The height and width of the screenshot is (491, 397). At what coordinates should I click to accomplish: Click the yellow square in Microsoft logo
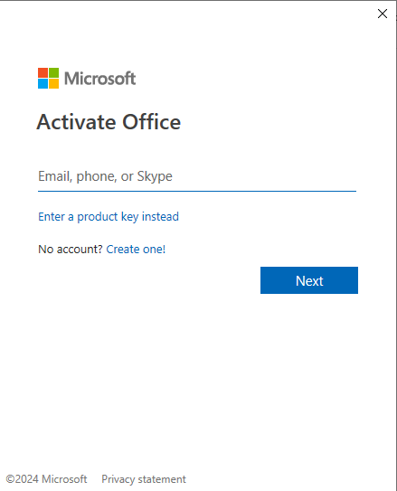point(54,83)
